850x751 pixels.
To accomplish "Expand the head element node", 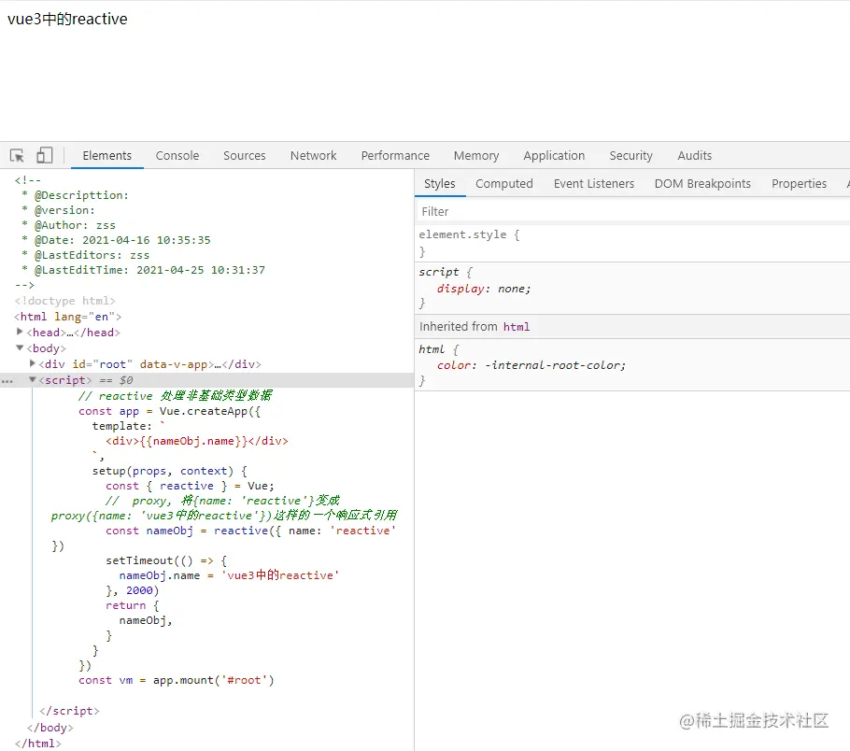I will click(21, 332).
